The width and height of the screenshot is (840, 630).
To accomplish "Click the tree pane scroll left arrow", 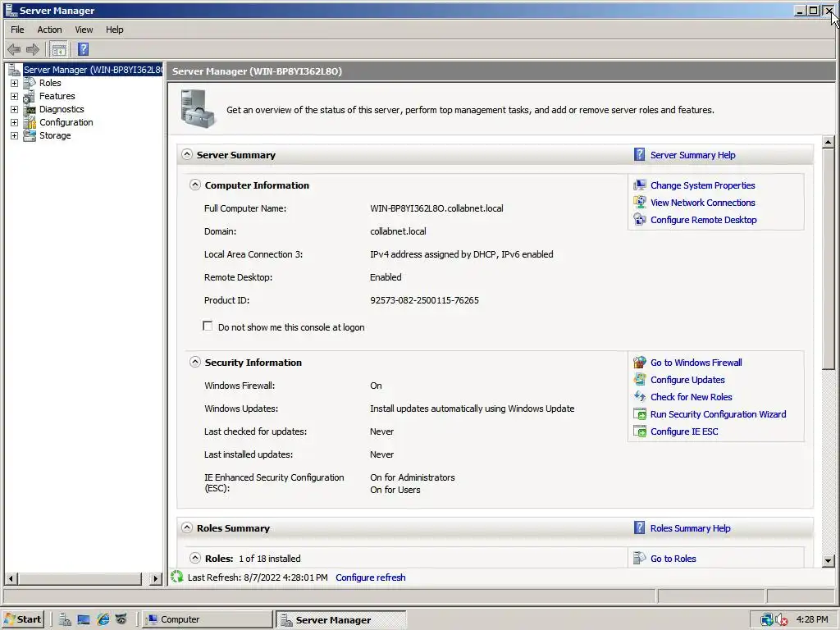I will [11, 578].
